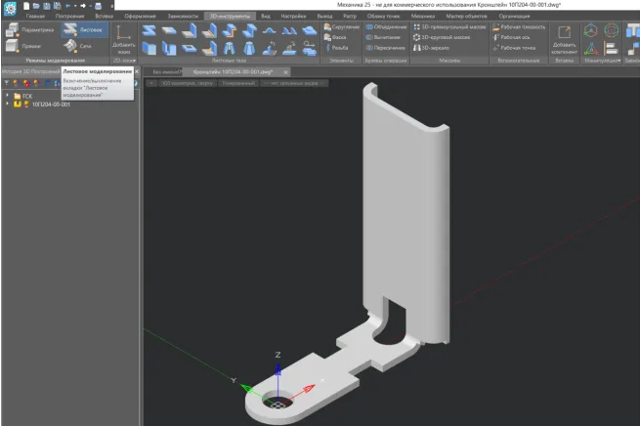This screenshot has width=641, height=426.
Task: Click the Добавить эскиз tool
Action: [x=124, y=40]
